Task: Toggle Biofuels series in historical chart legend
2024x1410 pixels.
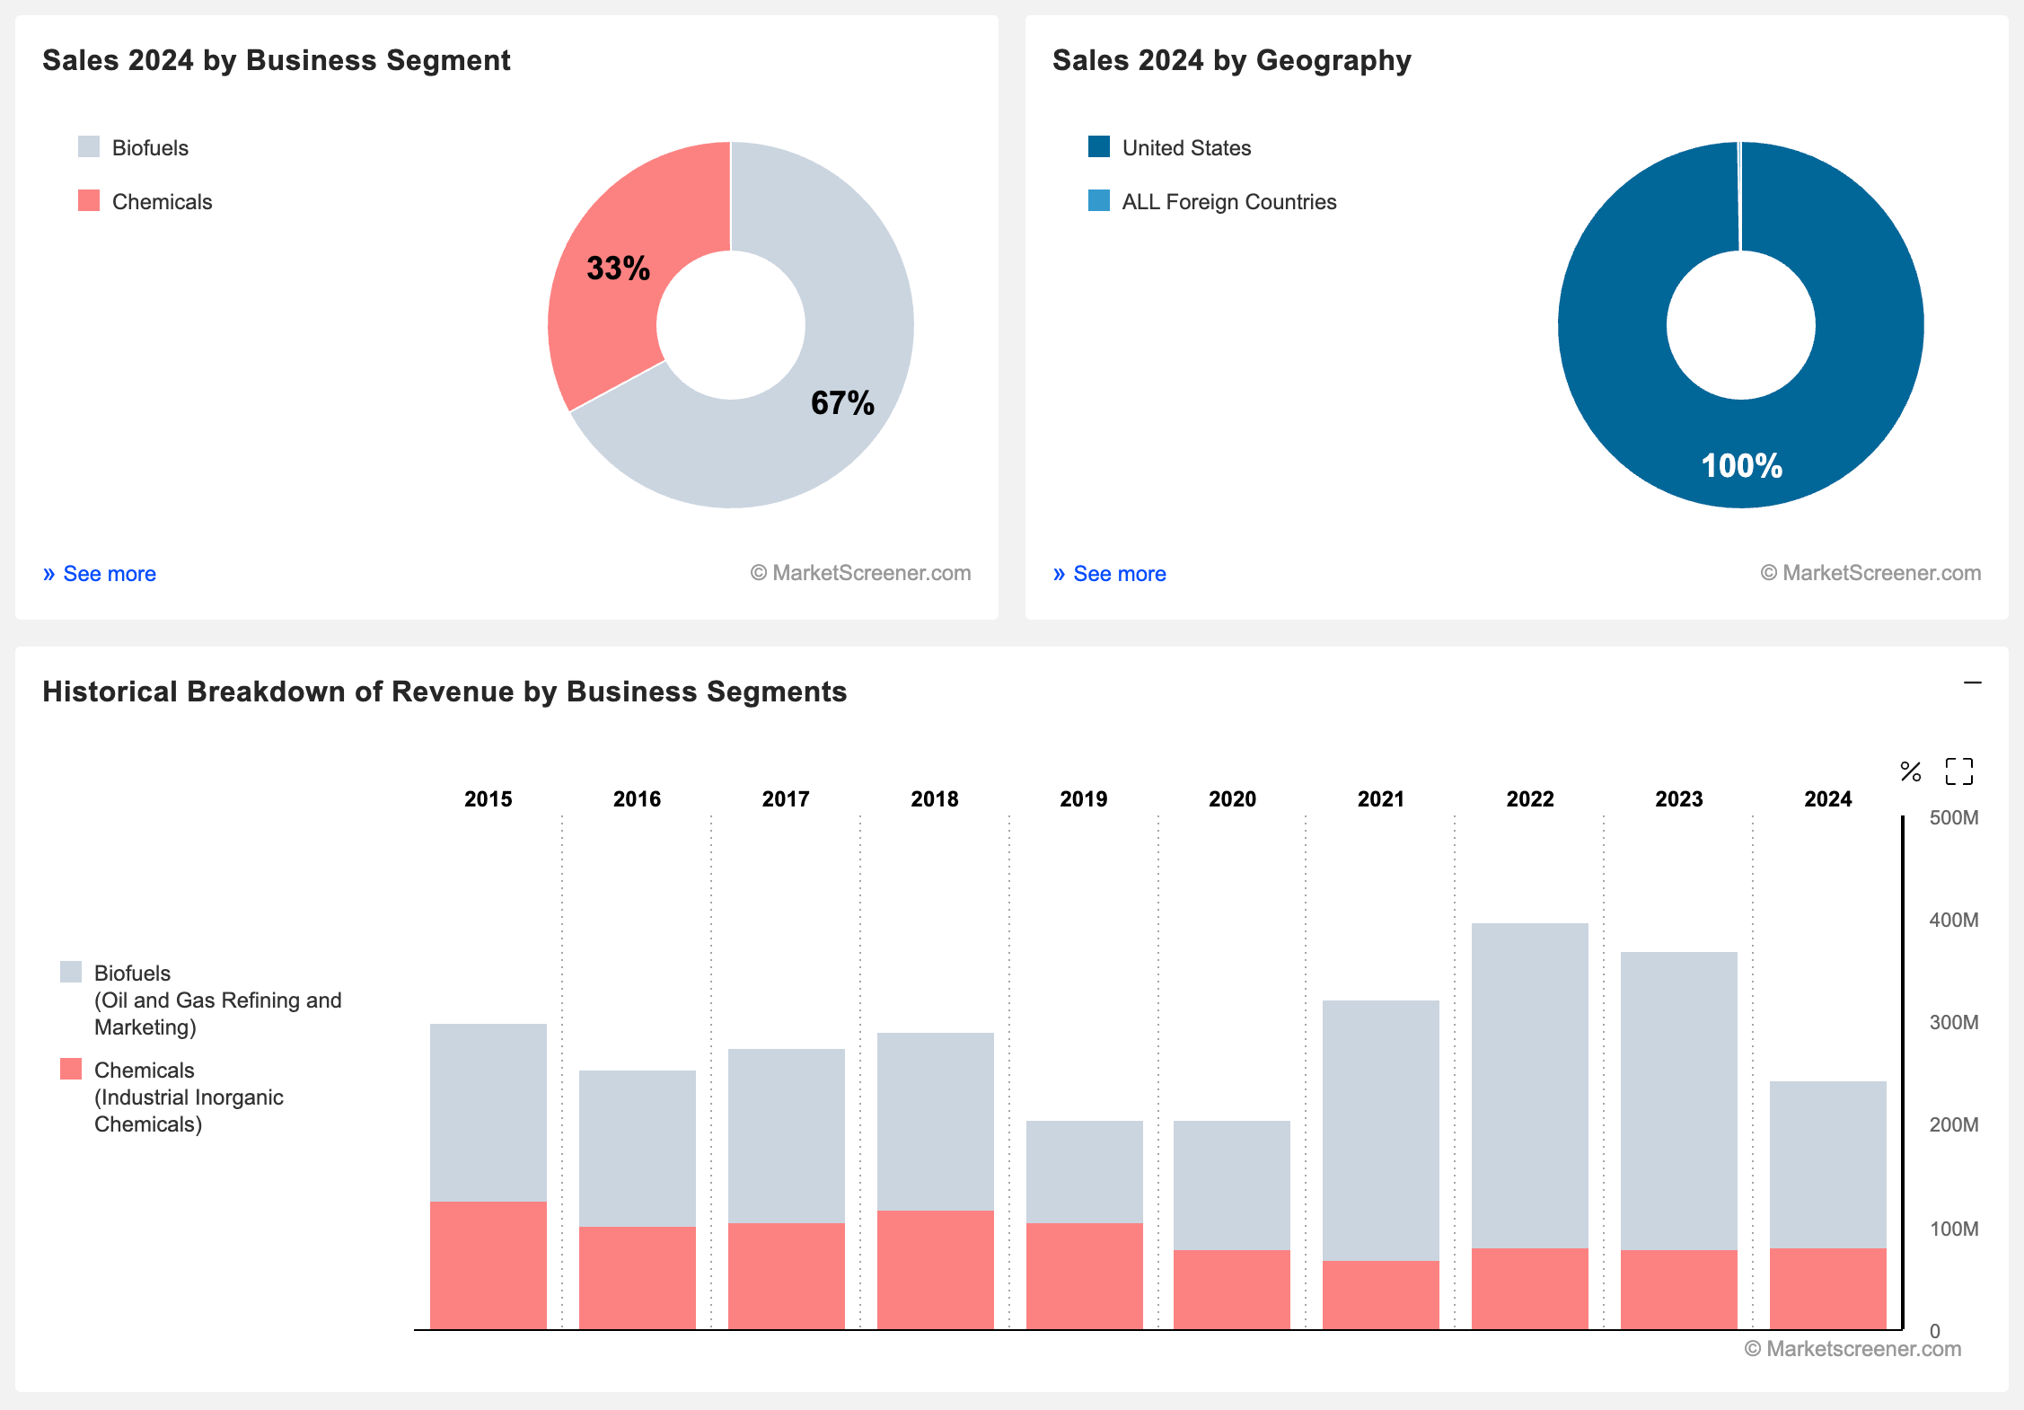Action: (132, 974)
